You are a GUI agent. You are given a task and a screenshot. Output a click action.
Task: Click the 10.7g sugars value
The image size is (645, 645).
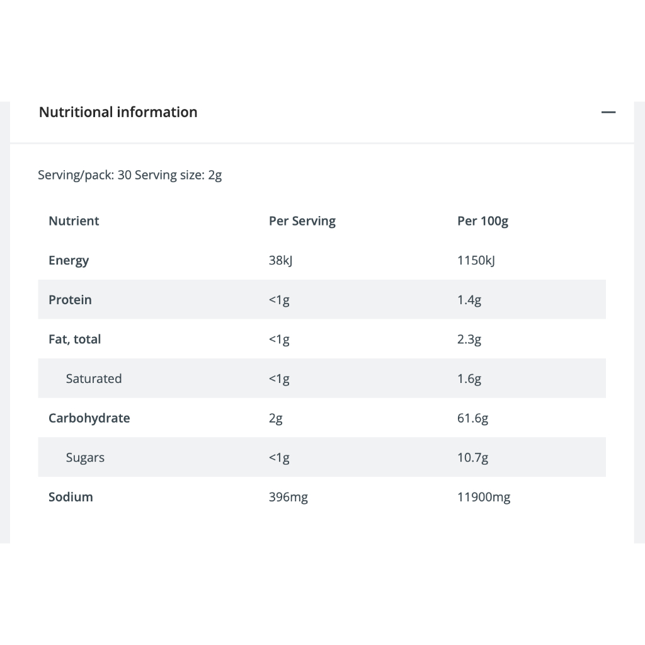click(472, 458)
